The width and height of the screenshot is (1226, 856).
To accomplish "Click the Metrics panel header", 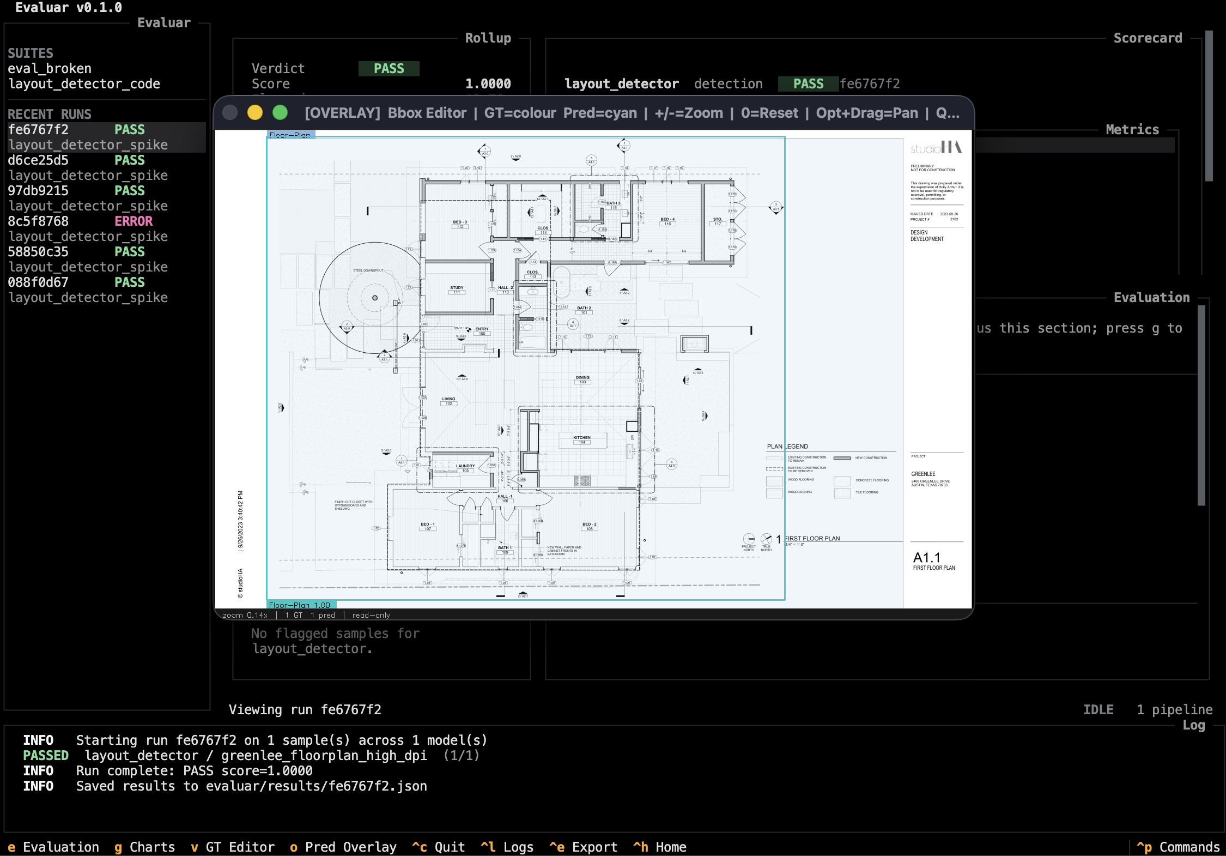I will 1132,130.
